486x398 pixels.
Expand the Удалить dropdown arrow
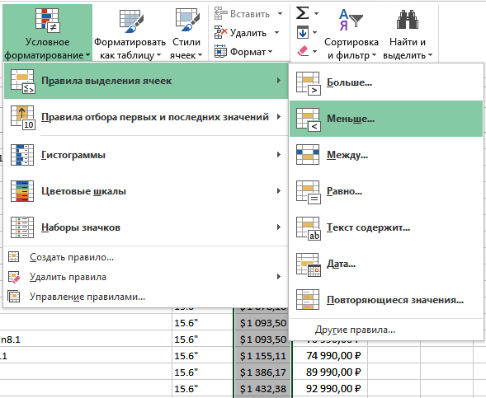(276, 32)
